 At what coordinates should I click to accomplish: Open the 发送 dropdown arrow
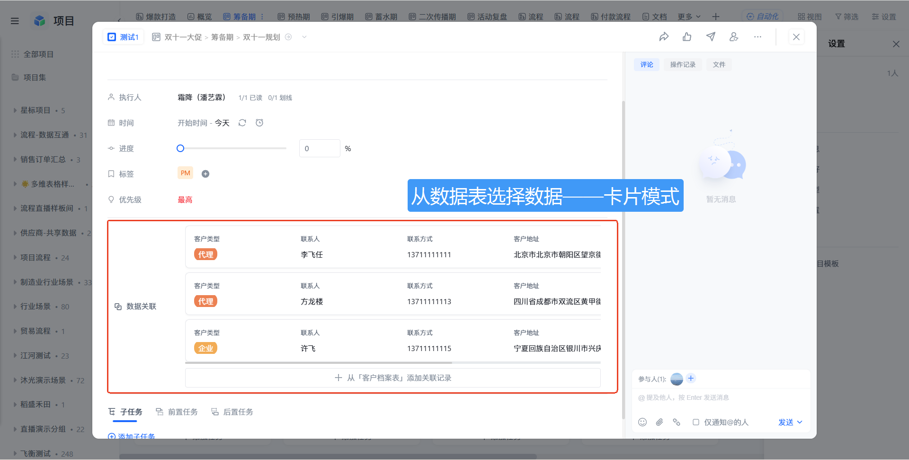[x=800, y=422]
